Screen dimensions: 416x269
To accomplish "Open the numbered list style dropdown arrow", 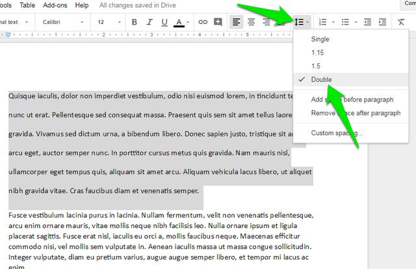I will [x=333, y=22].
